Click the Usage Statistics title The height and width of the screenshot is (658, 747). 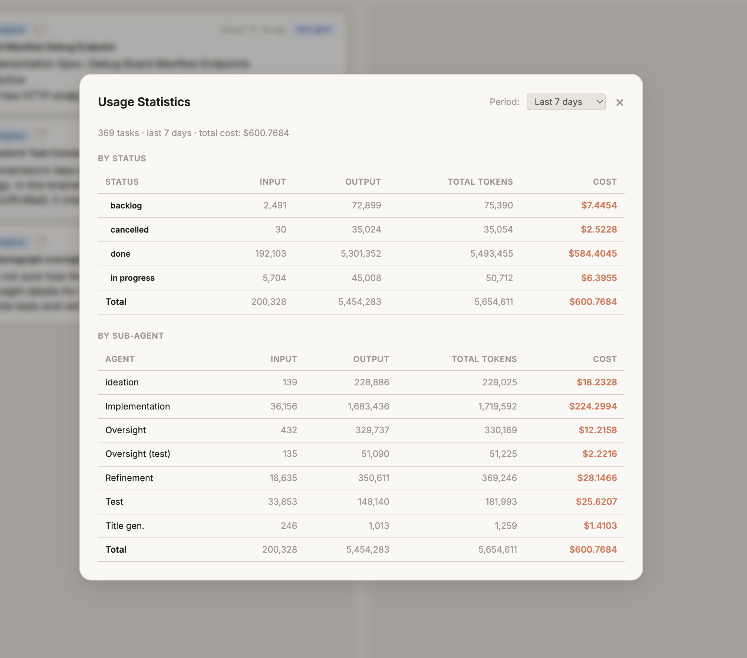tap(144, 102)
